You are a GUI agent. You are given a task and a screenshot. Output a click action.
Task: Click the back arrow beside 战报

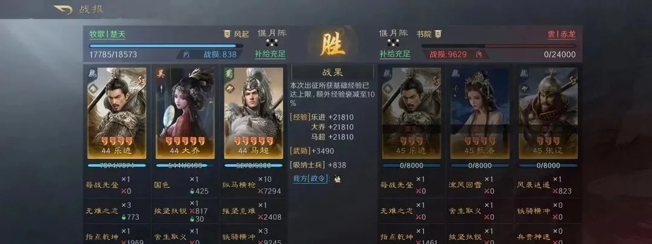pyautogui.click(x=63, y=10)
